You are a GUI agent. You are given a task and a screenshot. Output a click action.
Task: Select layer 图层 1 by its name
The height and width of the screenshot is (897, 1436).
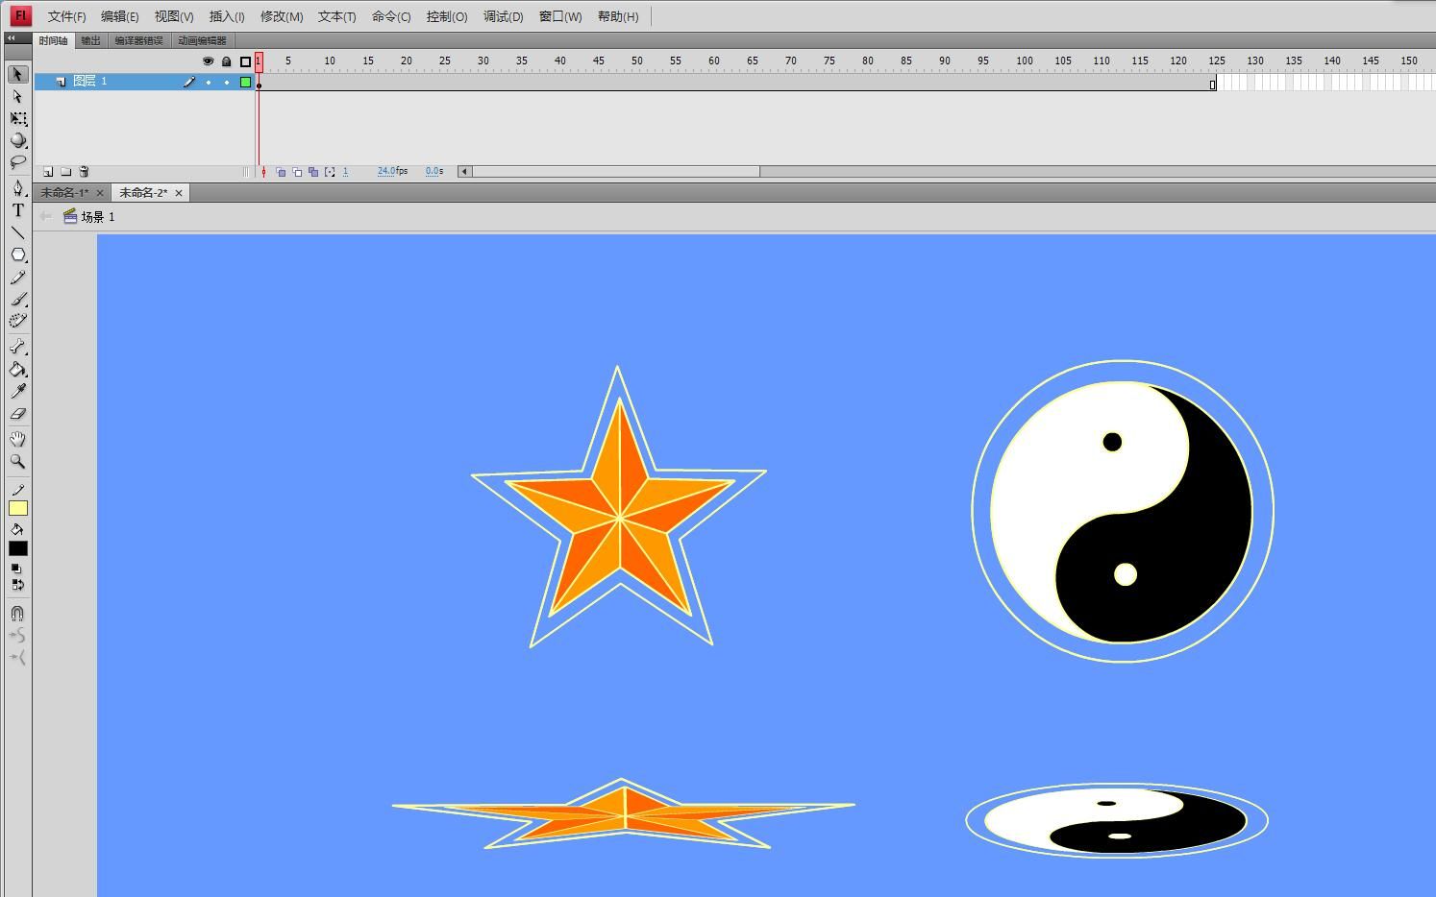click(90, 82)
